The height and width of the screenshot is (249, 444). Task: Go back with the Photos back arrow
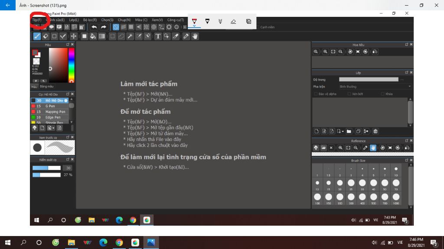point(8,5)
